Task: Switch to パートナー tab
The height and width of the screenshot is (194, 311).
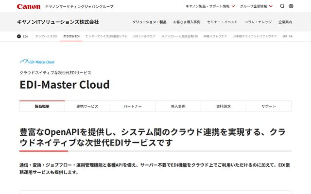Action: click(133, 106)
